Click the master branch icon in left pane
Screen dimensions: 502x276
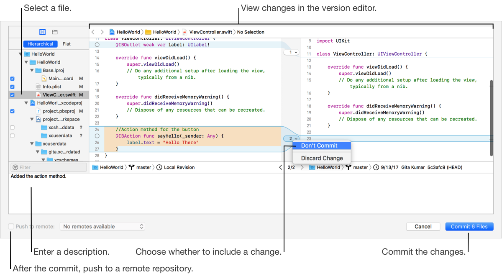click(132, 167)
